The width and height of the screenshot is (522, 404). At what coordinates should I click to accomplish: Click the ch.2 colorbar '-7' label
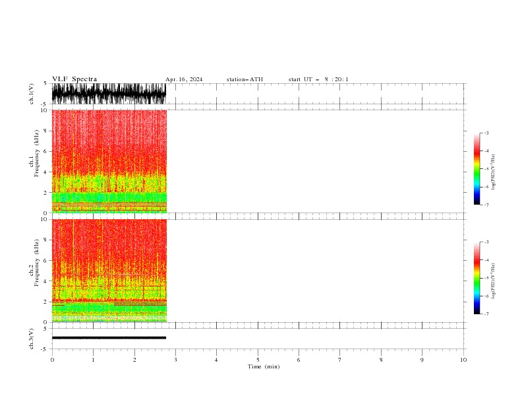pyautogui.click(x=486, y=314)
